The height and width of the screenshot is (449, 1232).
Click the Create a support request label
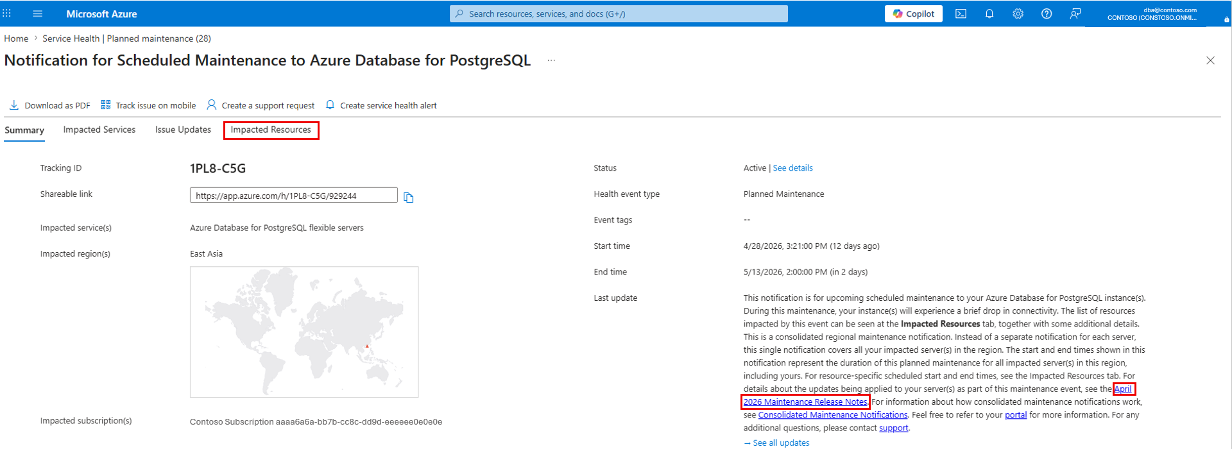[268, 106]
